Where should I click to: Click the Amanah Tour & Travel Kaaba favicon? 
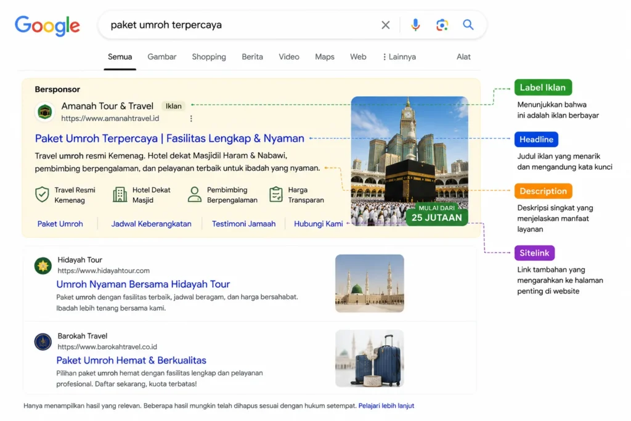point(44,112)
